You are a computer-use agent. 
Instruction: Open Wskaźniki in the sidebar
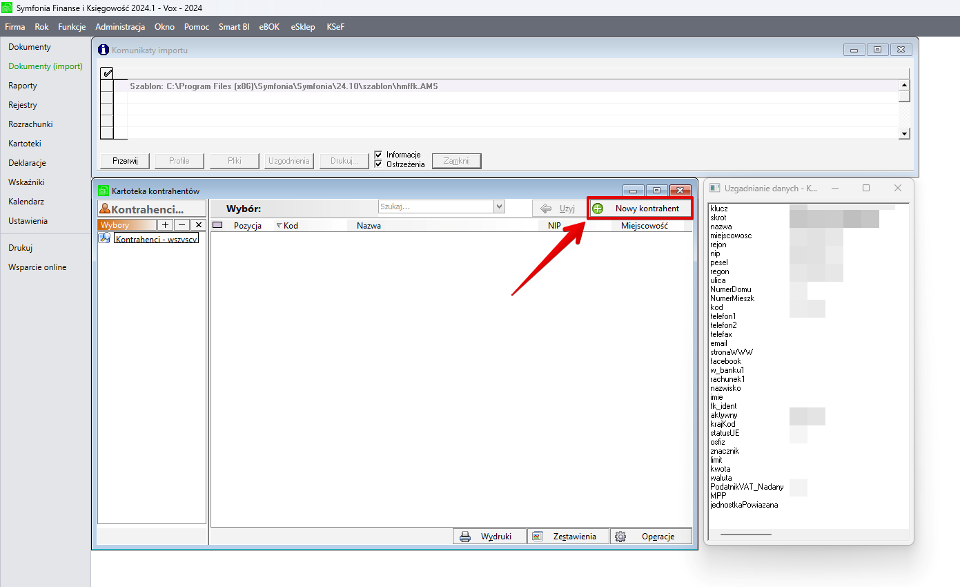[26, 182]
